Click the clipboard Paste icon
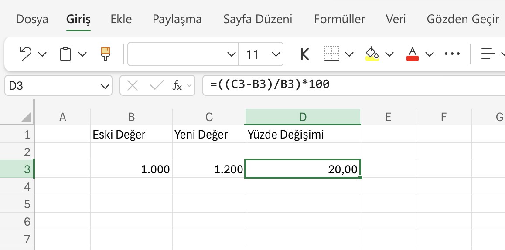 pyautogui.click(x=65, y=54)
